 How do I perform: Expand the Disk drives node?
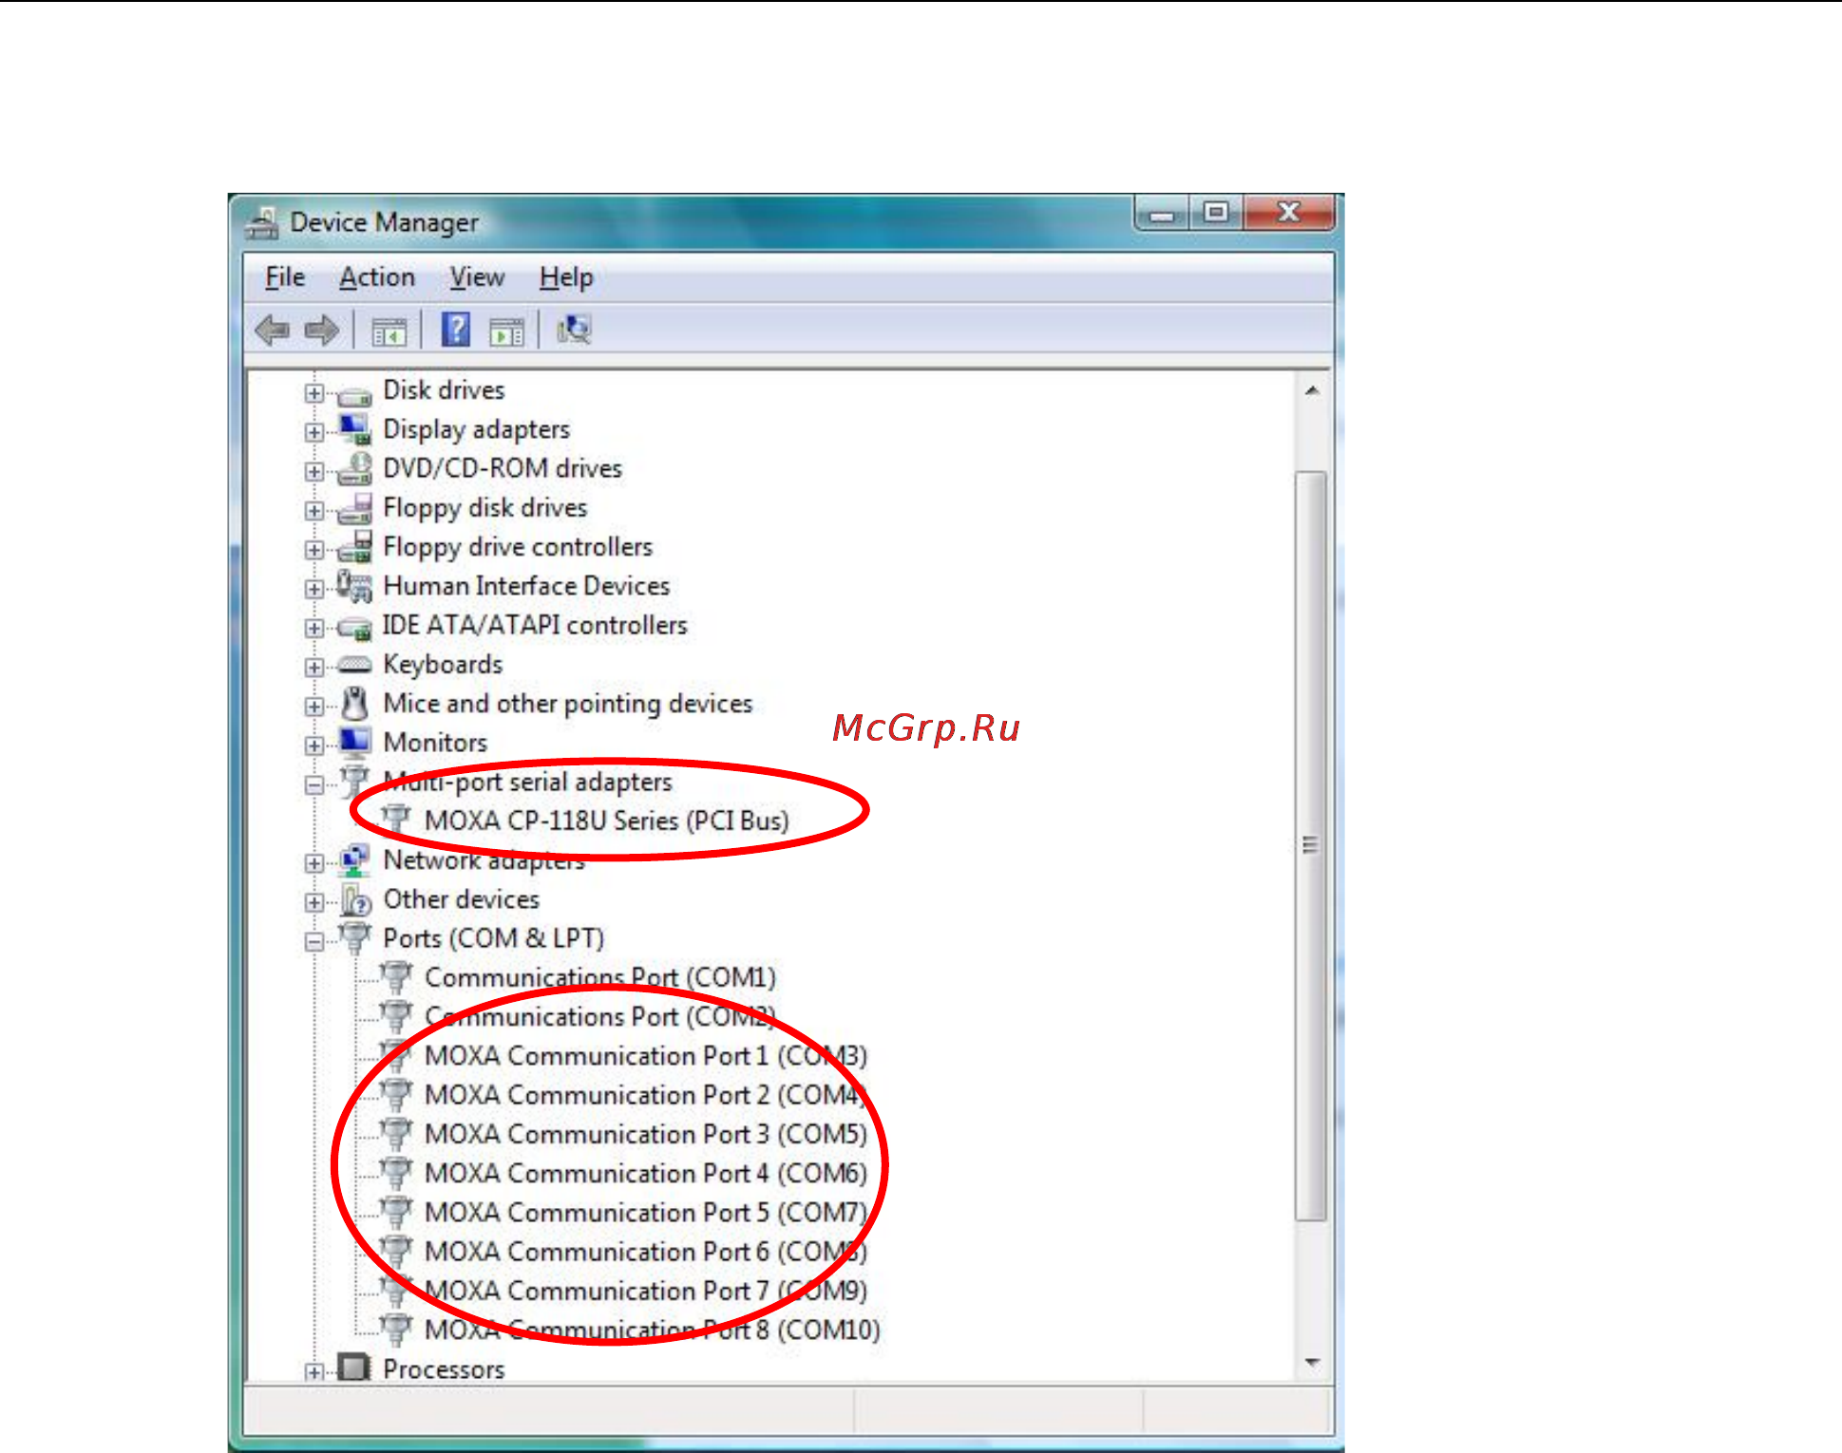coord(314,393)
